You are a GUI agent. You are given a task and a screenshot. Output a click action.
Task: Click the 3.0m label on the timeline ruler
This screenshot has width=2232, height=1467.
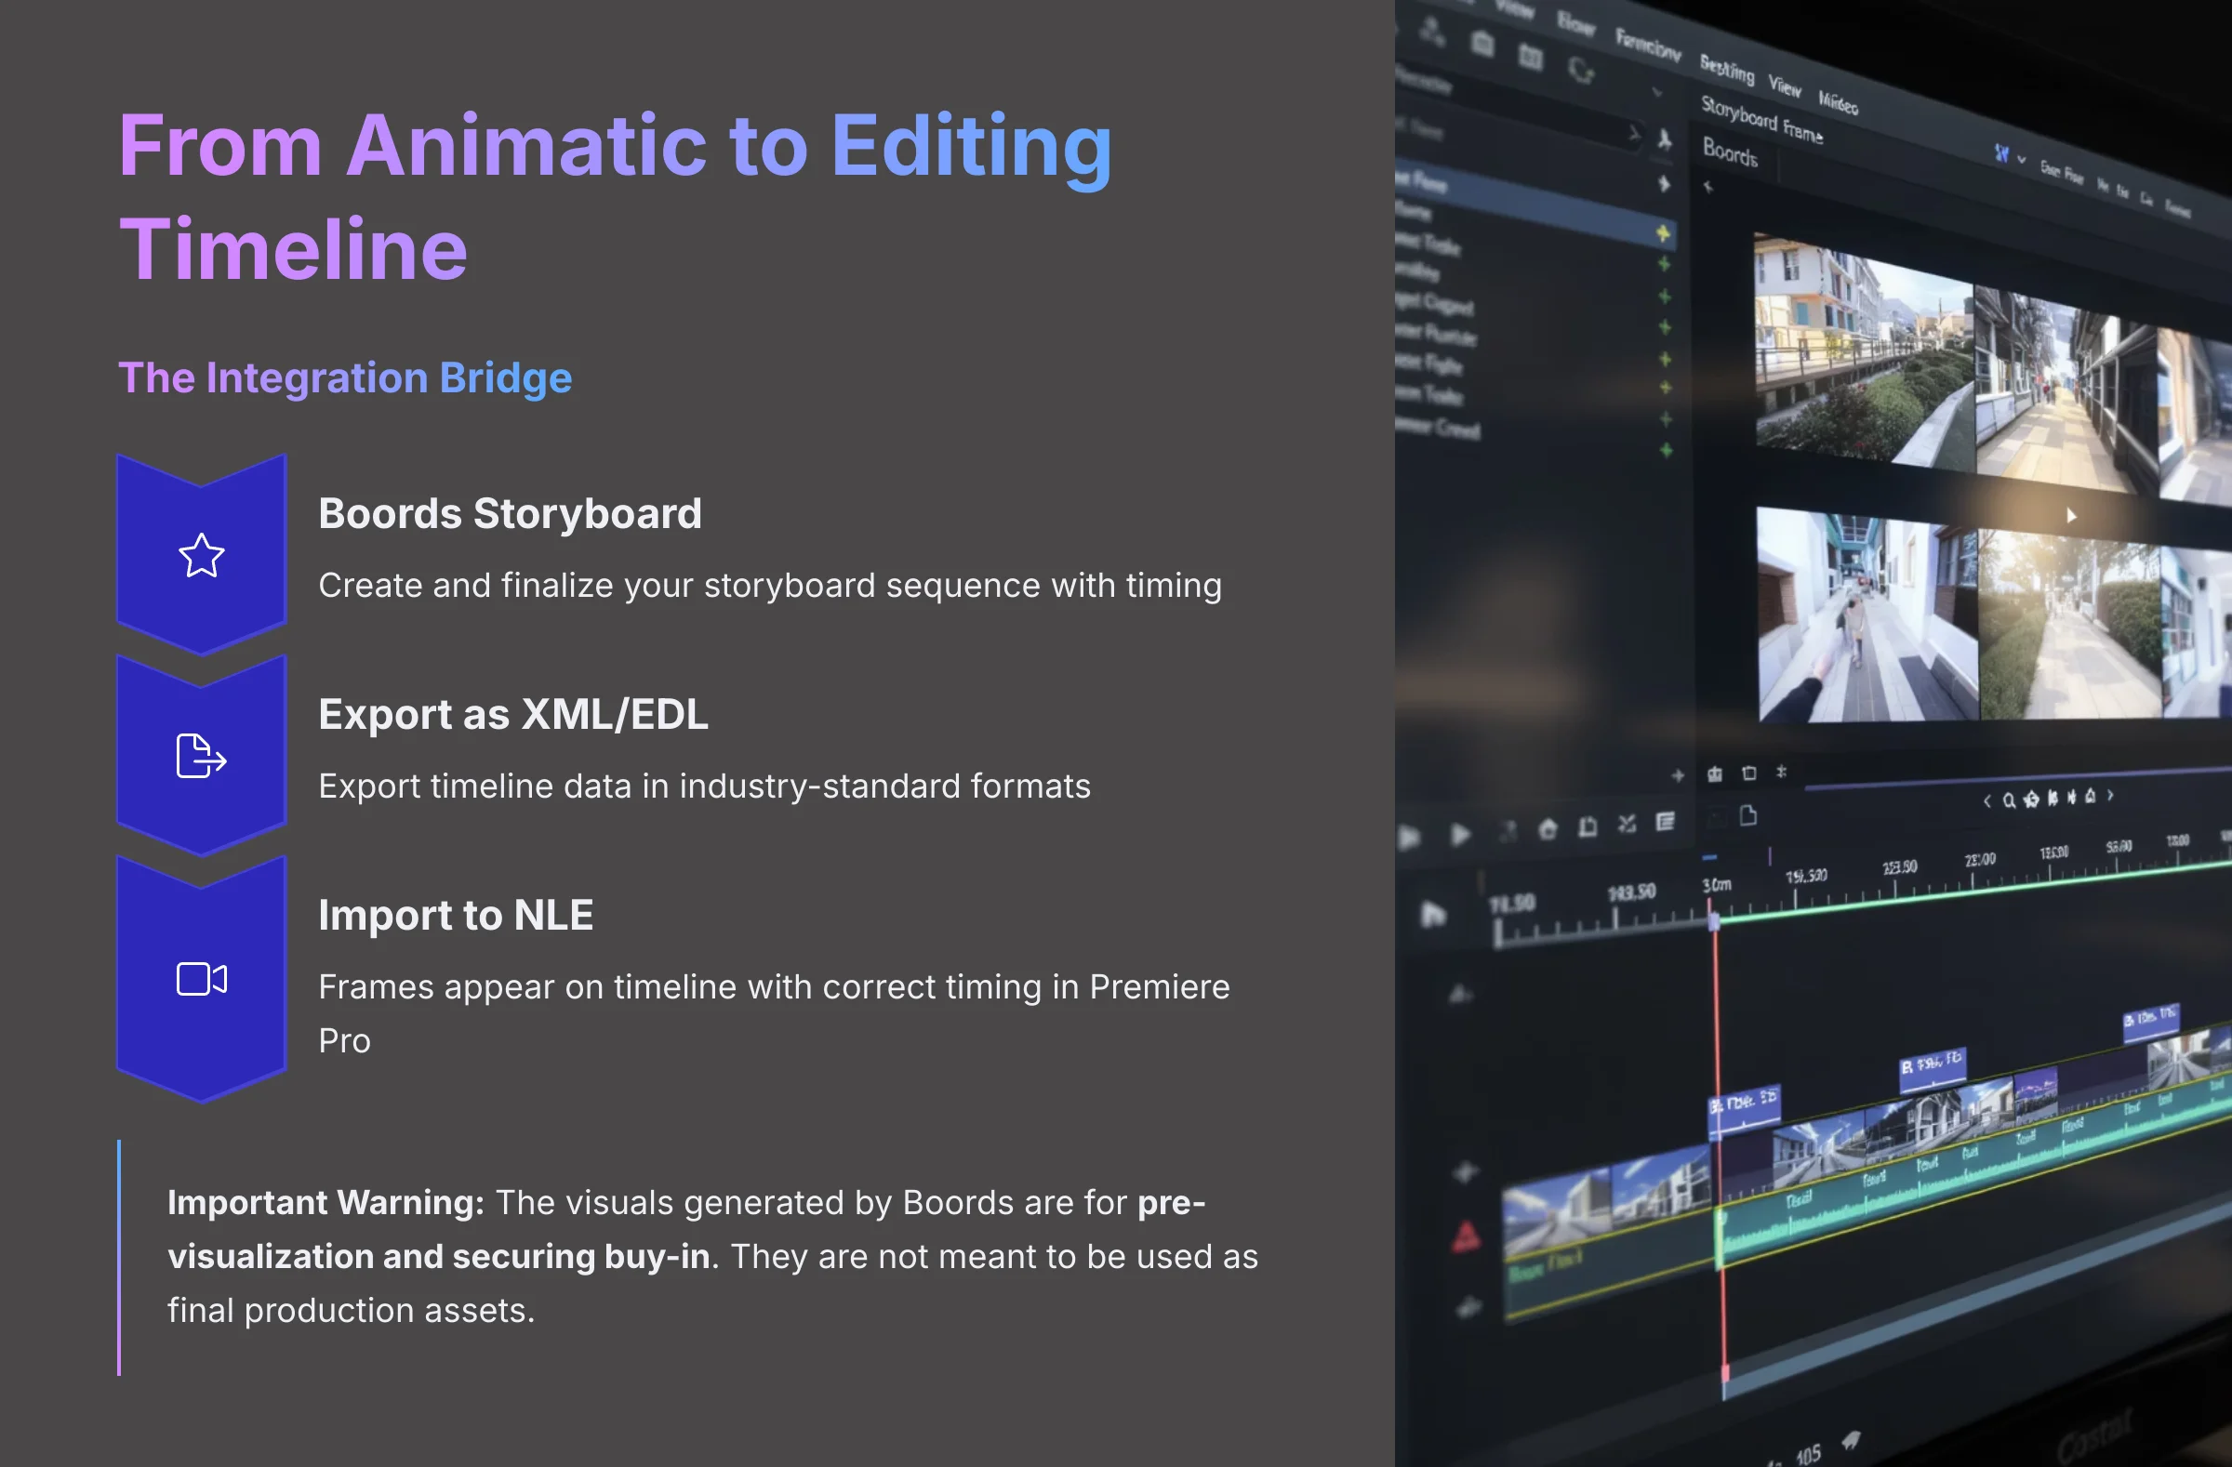coord(1717,885)
